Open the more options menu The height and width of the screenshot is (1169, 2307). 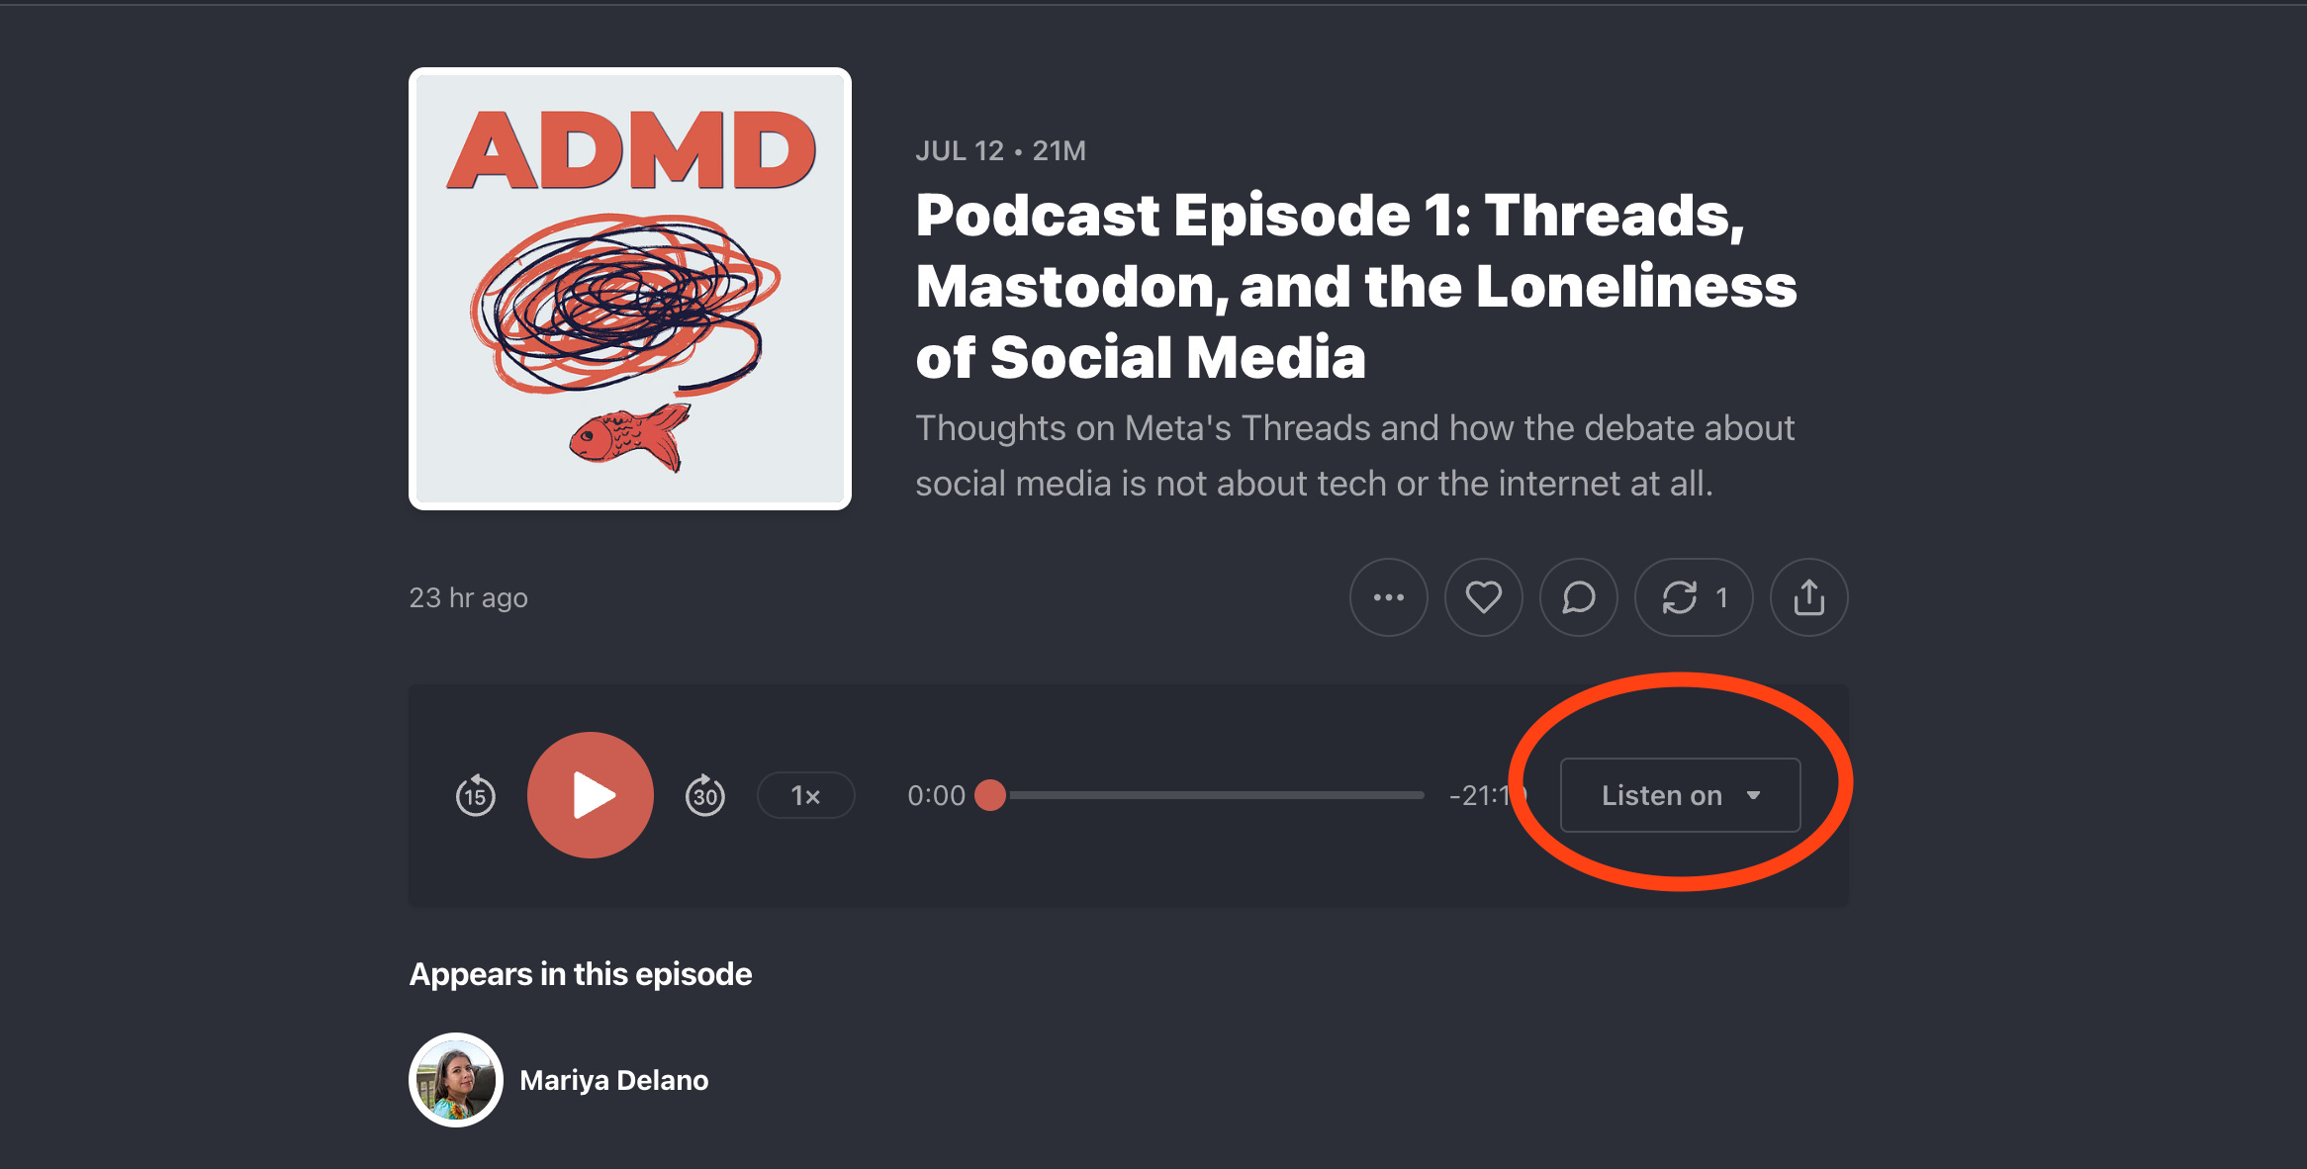click(1389, 597)
